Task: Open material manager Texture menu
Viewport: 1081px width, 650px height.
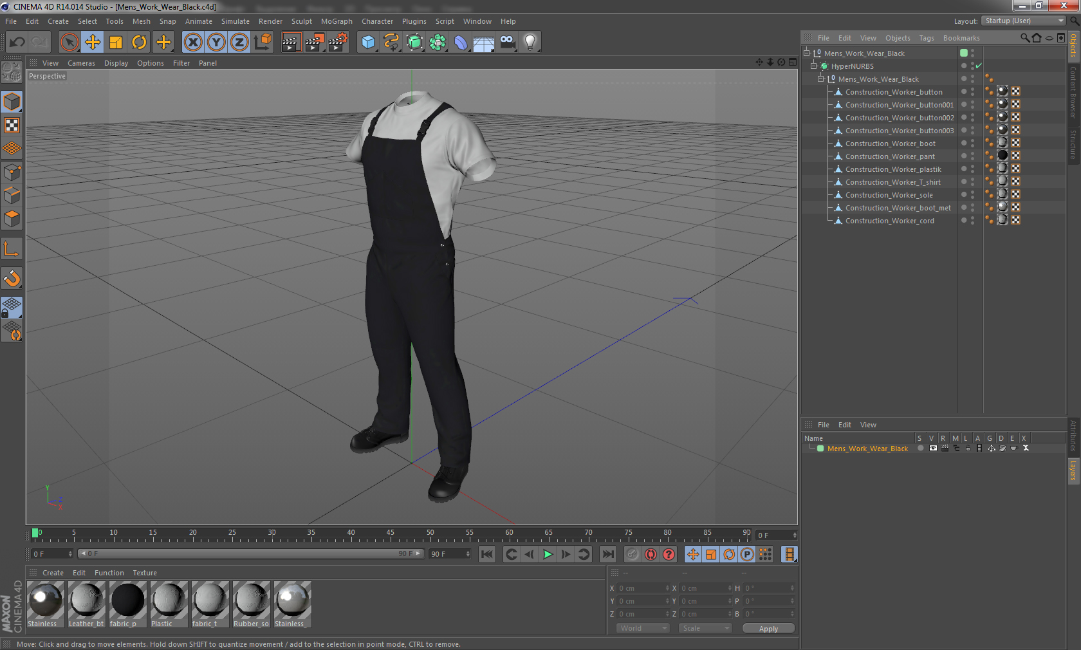Action: (x=145, y=573)
